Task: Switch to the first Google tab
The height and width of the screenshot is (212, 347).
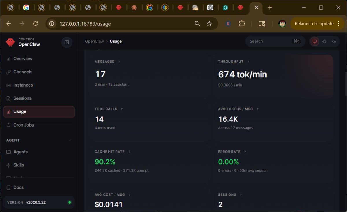Action: coord(26,8)
